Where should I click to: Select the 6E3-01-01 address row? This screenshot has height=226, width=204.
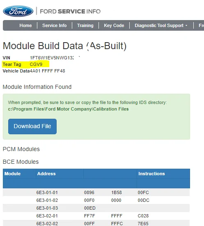coord(96,192)
